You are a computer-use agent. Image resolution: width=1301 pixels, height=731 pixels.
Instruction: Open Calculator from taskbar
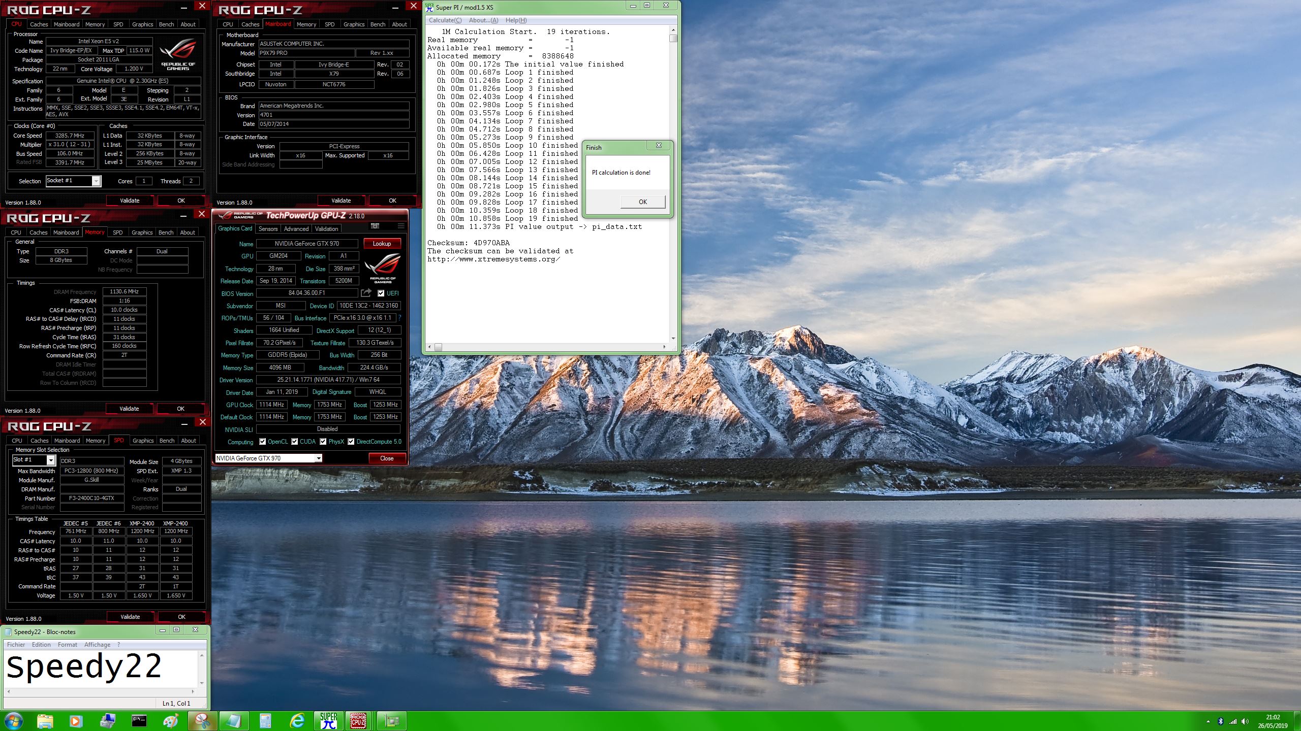(265, 721)
